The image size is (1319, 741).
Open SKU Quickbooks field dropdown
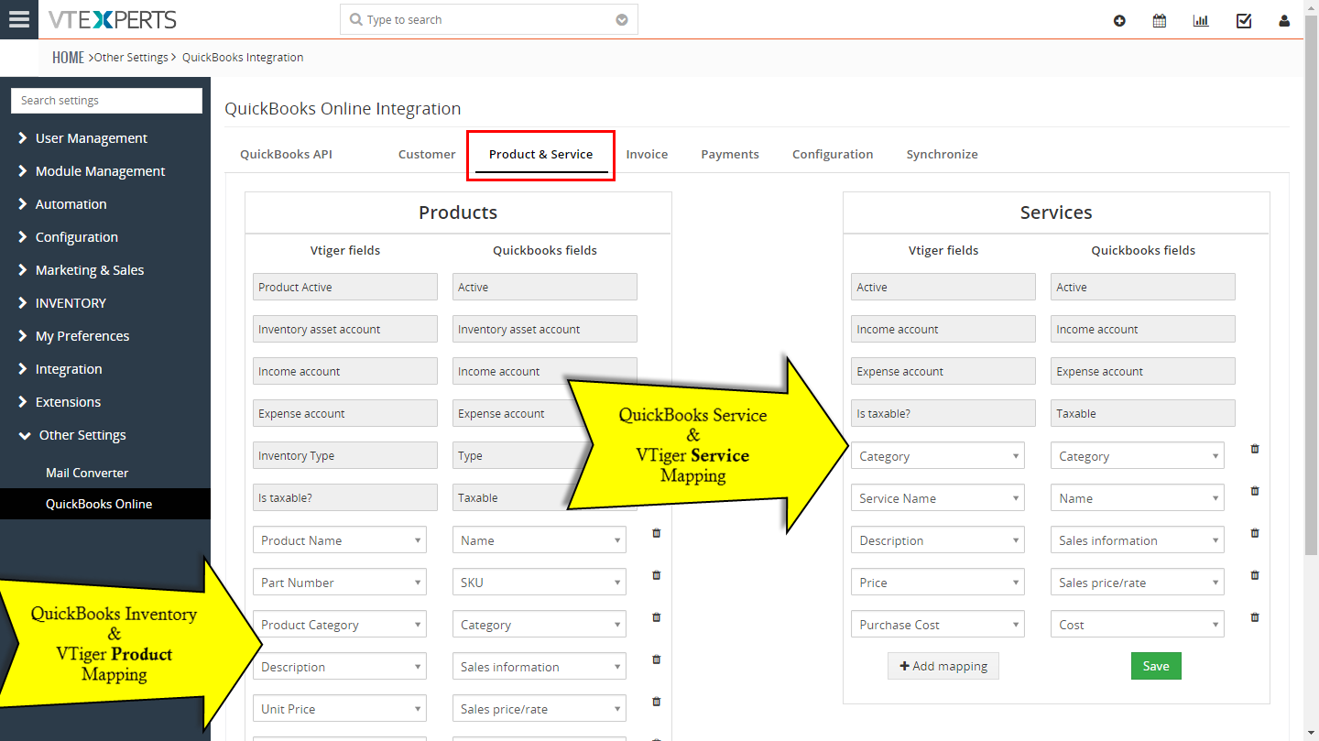540,583
